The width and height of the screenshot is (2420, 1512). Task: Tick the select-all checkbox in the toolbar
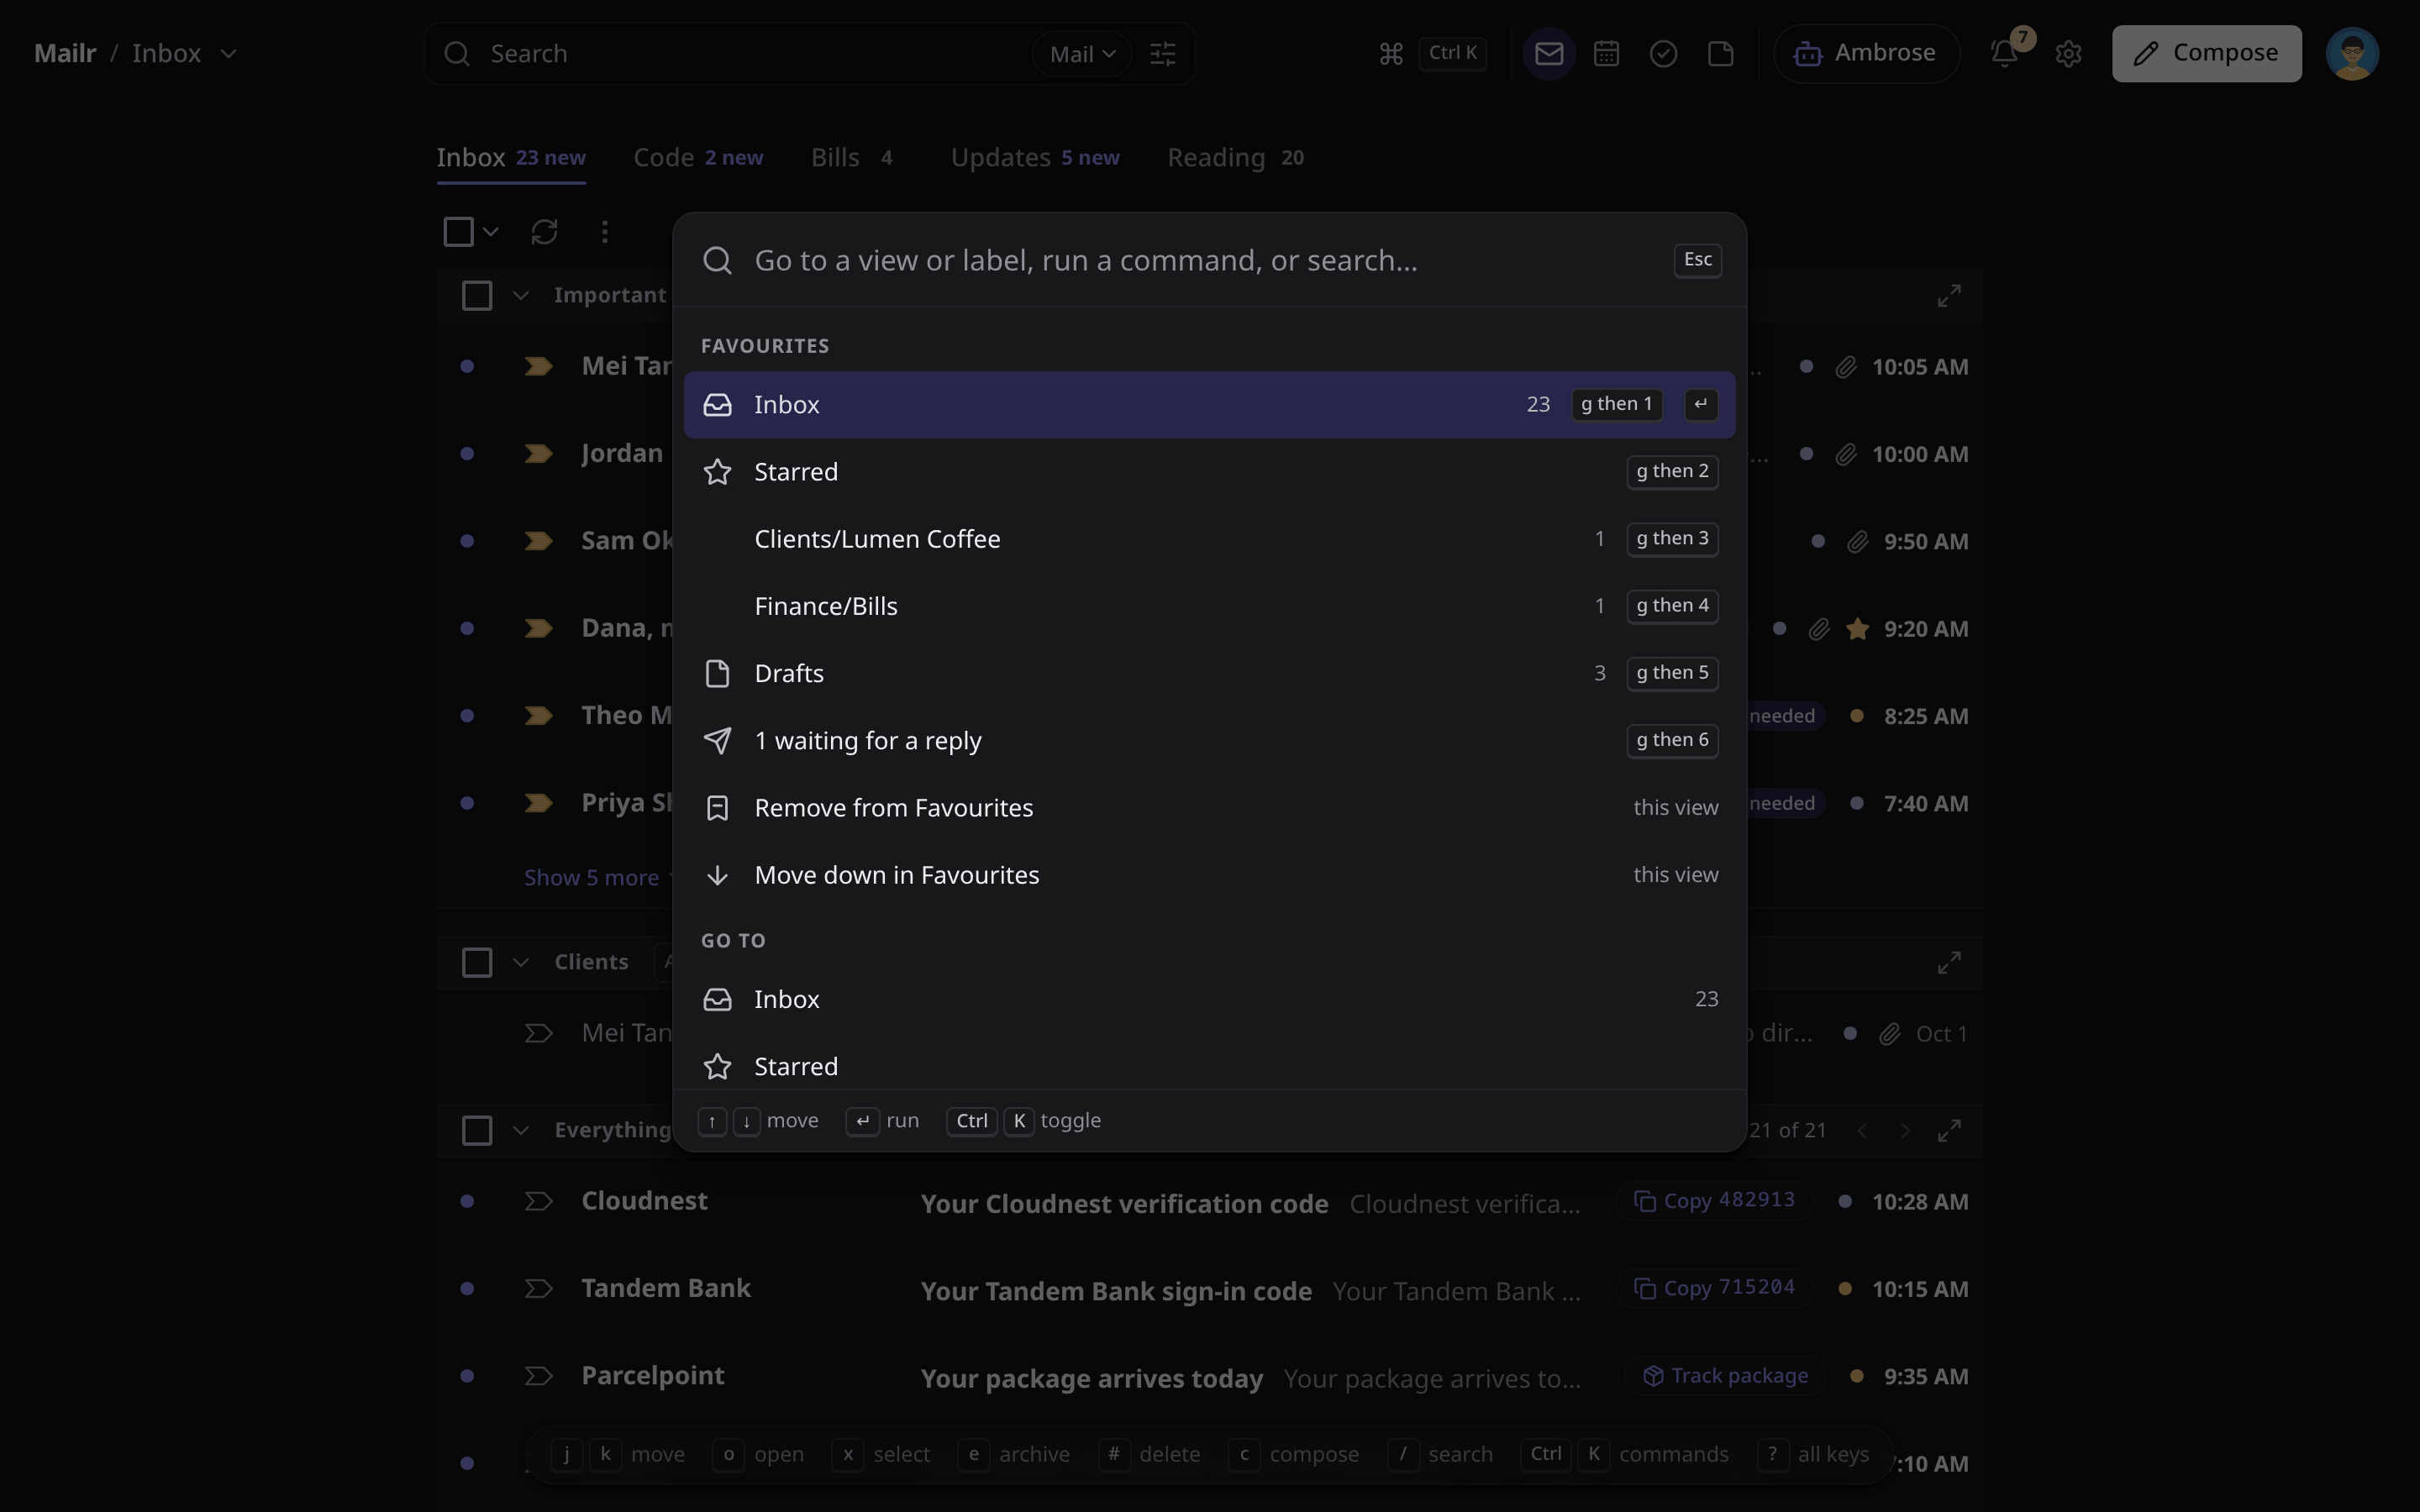pyautogui.click(x=458, y=232)
